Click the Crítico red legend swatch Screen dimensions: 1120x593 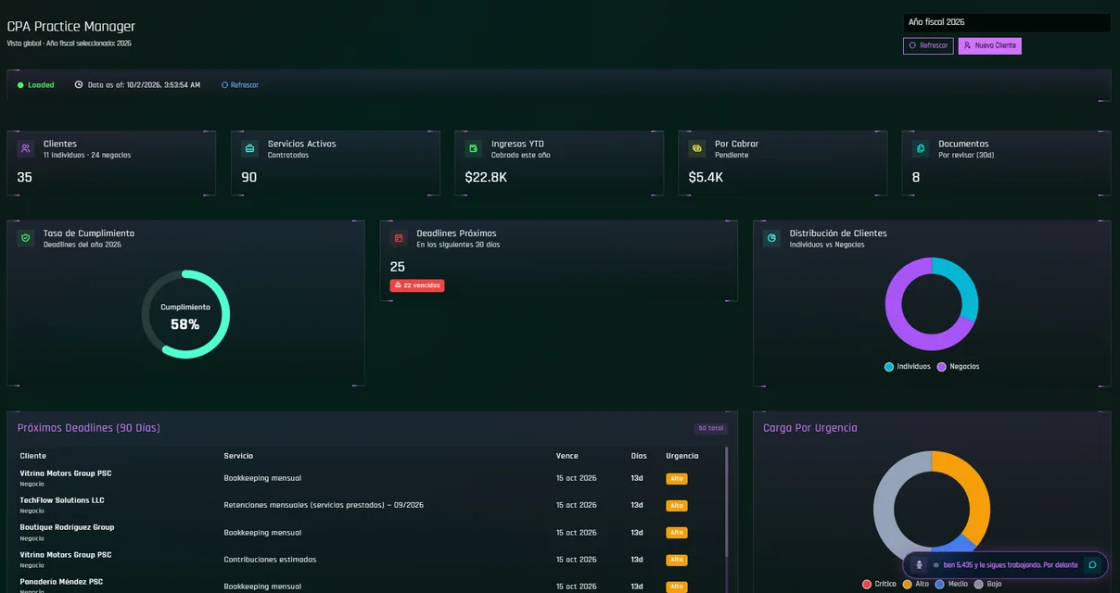(x=867, y=585)
